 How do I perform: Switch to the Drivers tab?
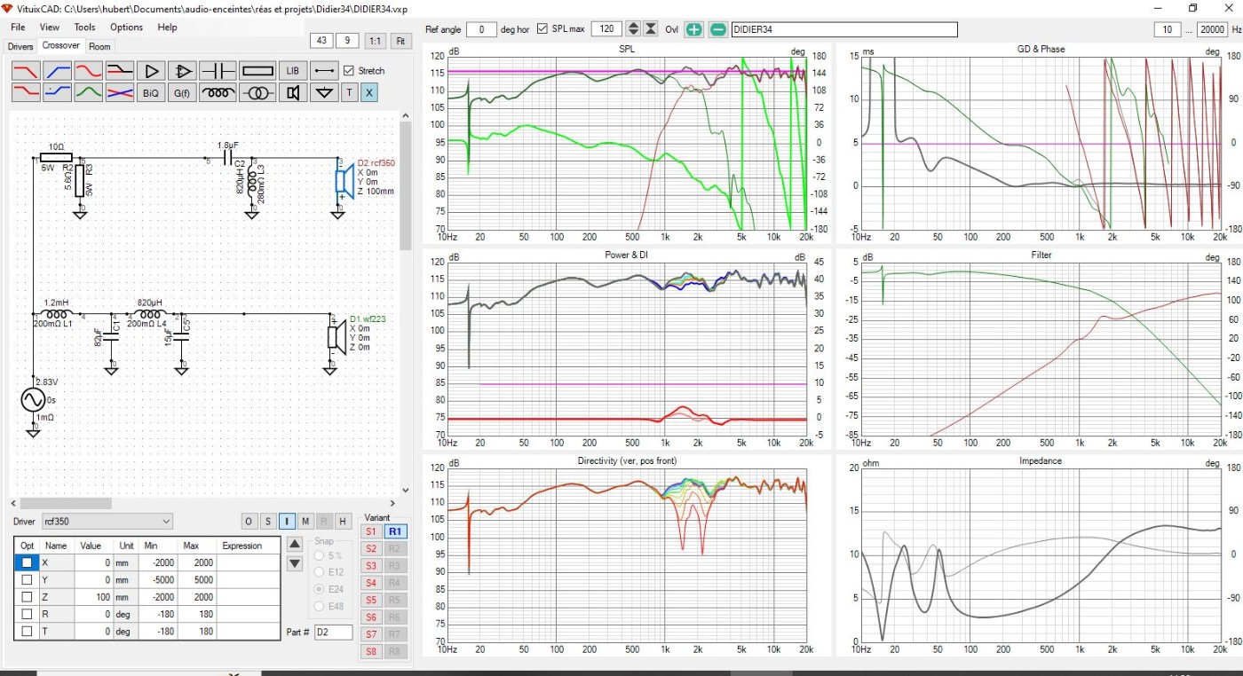tap(20, 46)
